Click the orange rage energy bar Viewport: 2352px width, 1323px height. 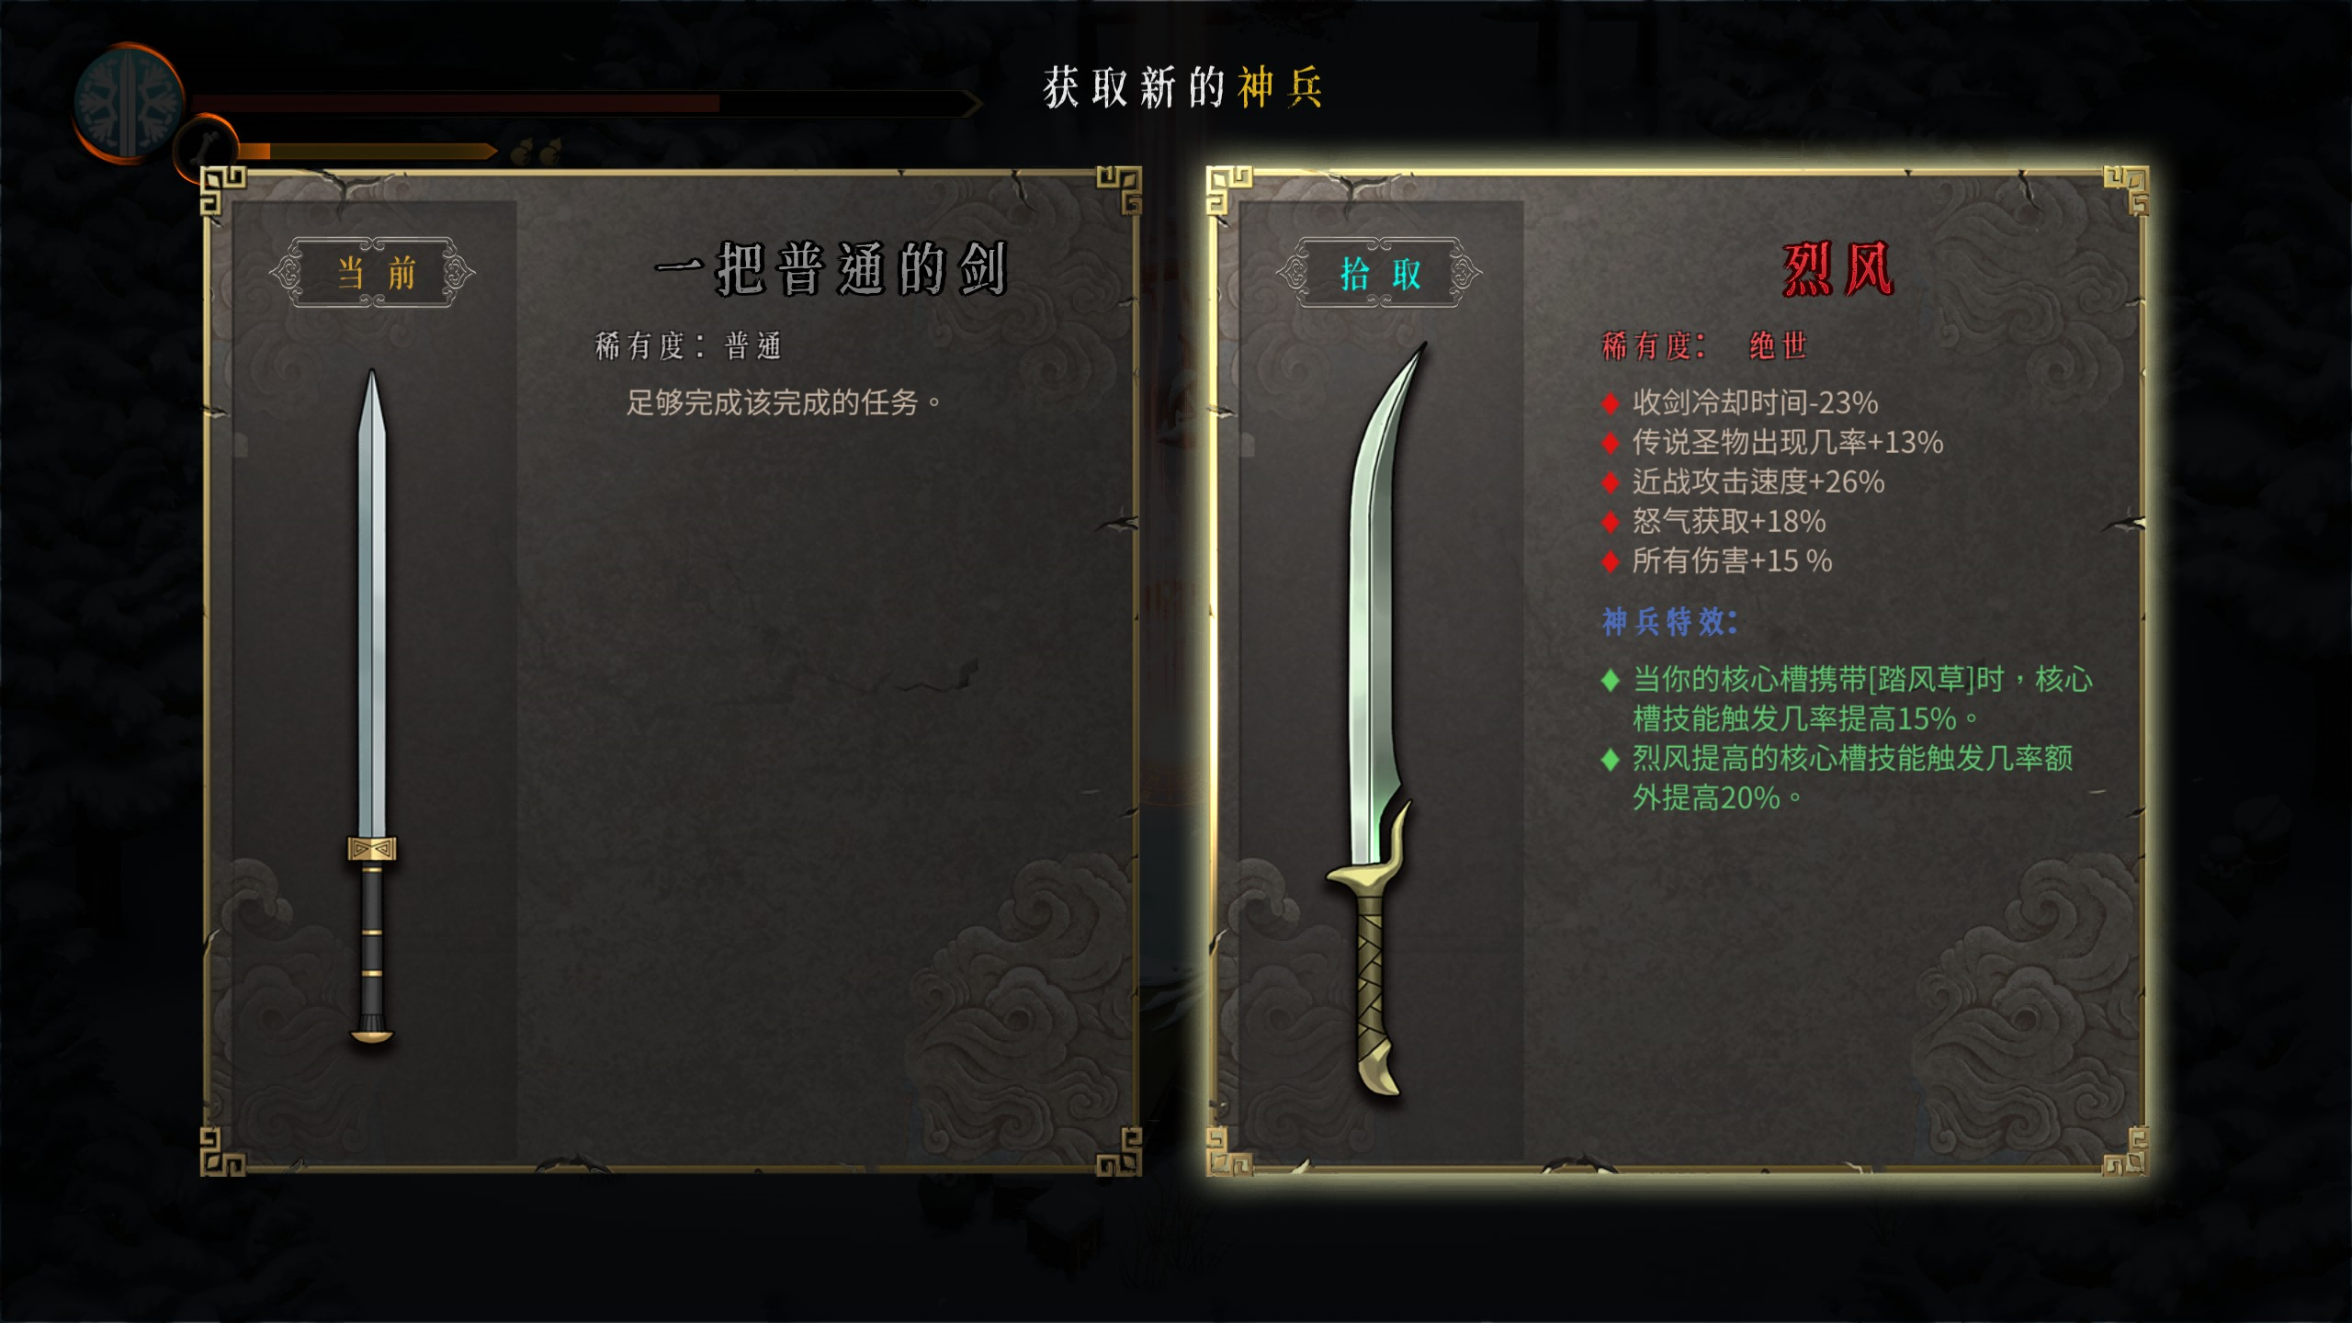254,151
